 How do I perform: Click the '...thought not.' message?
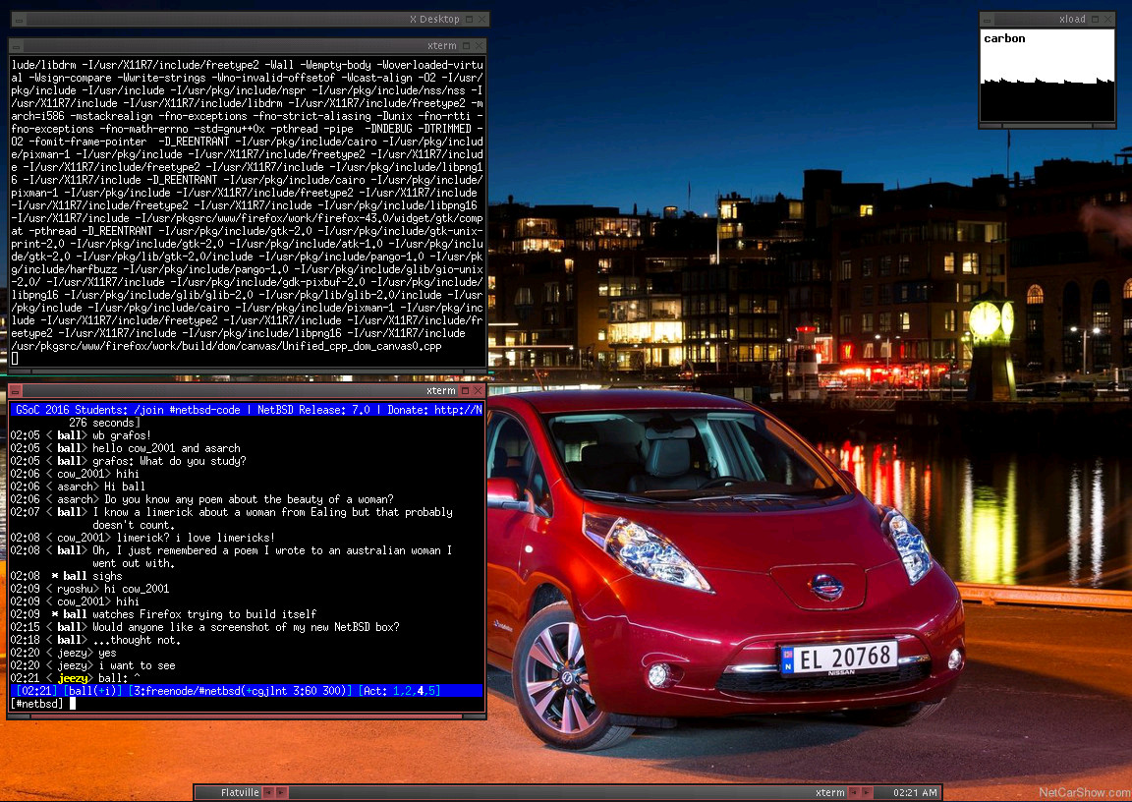coord(137,640)
